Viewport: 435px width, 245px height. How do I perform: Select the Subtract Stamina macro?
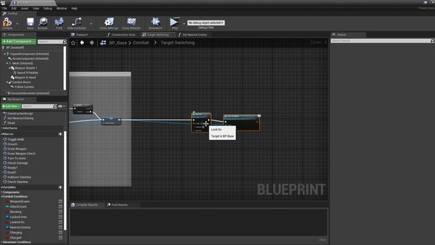pos(19,177)
